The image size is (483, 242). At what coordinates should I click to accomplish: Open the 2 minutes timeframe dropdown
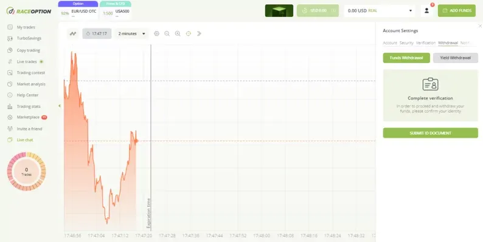coord(131,34)
